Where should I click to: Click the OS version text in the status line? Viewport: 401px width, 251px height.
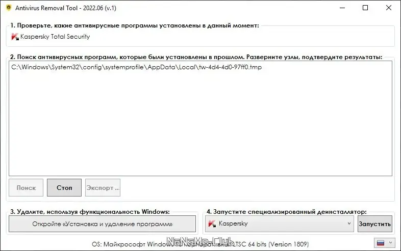[x=200, y=244]
